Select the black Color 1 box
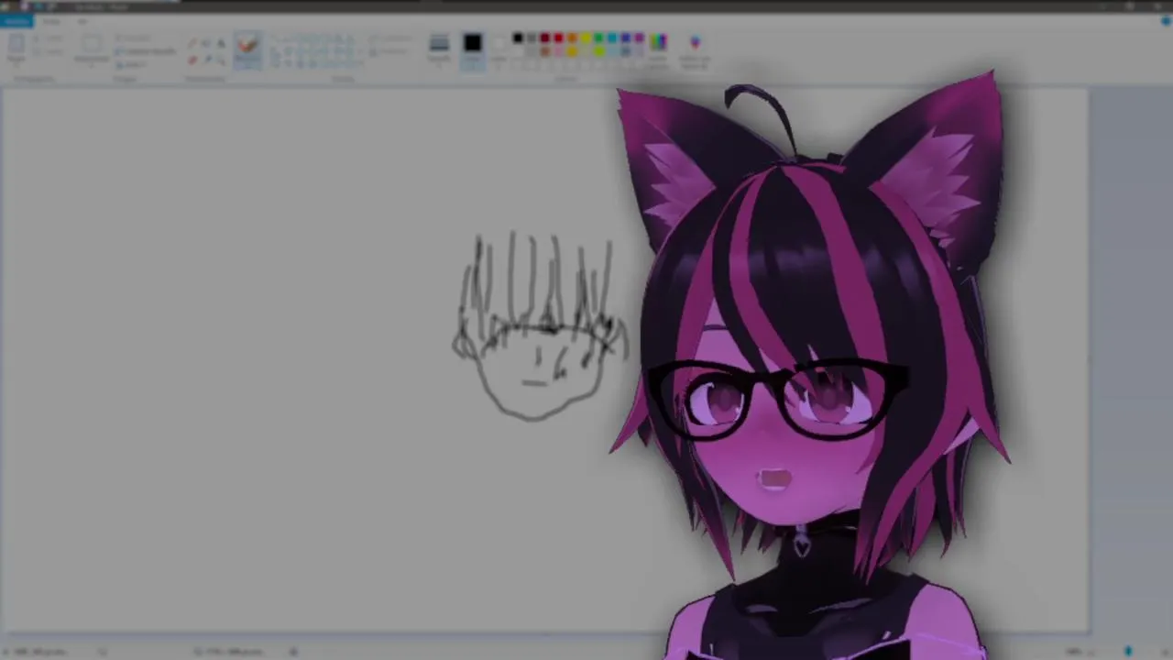1173x660 pixels. (472, 49)
